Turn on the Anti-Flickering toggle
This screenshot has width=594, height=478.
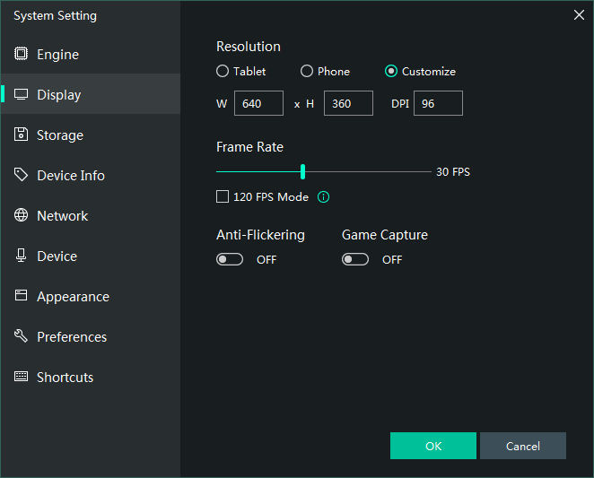[x=230, y=259]
